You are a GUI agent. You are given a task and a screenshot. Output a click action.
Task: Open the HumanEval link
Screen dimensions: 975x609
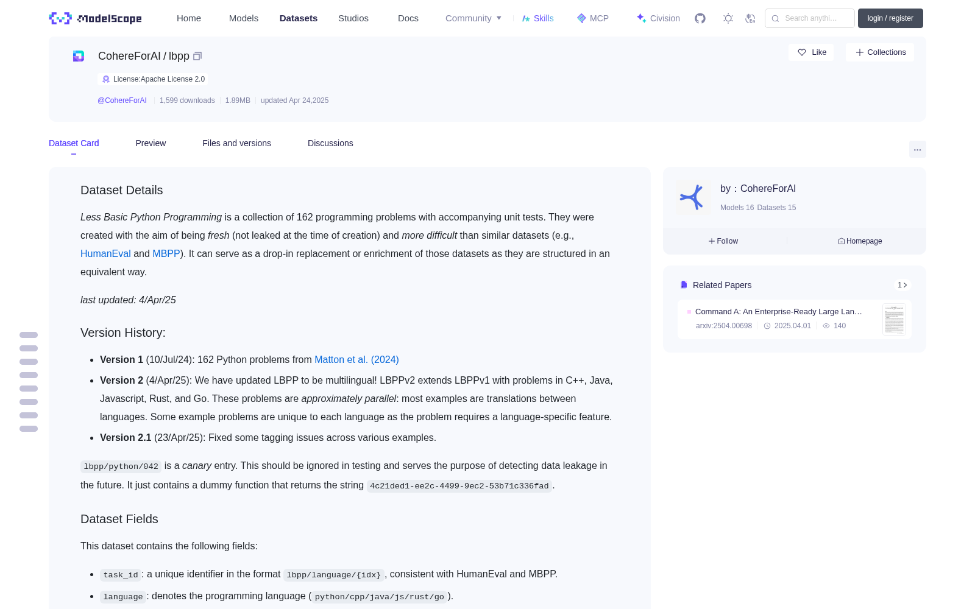pos(105,253)
